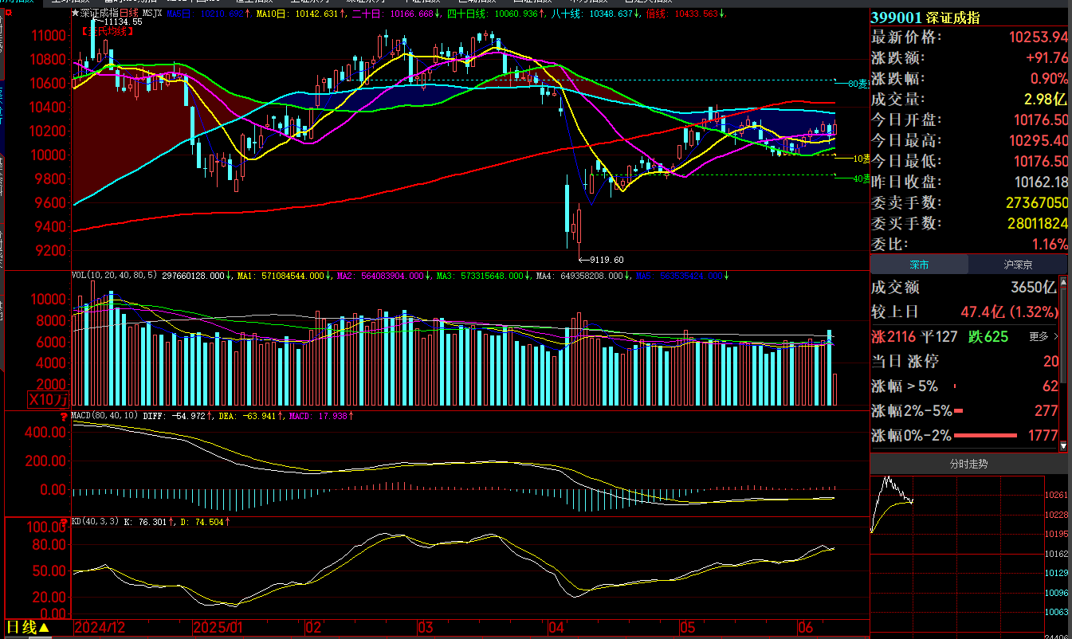The height and width of the screenshot is (639, 1072).
Task: Select the 分时走势 panel header
Action: coord(968,464)
